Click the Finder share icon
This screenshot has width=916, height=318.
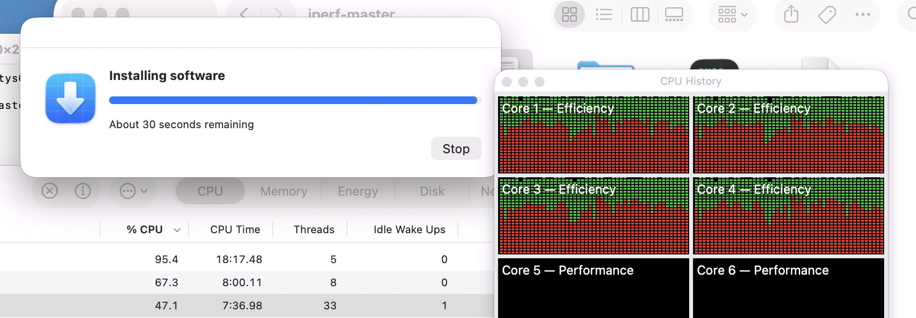(791, 14)
